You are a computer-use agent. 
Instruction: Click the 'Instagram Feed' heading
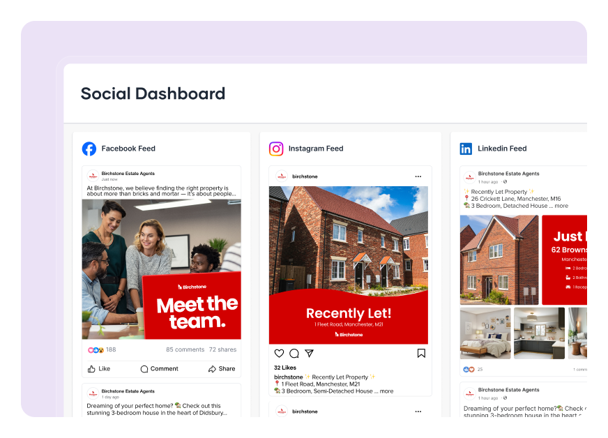pyautogui.click(x=316, y=149)
